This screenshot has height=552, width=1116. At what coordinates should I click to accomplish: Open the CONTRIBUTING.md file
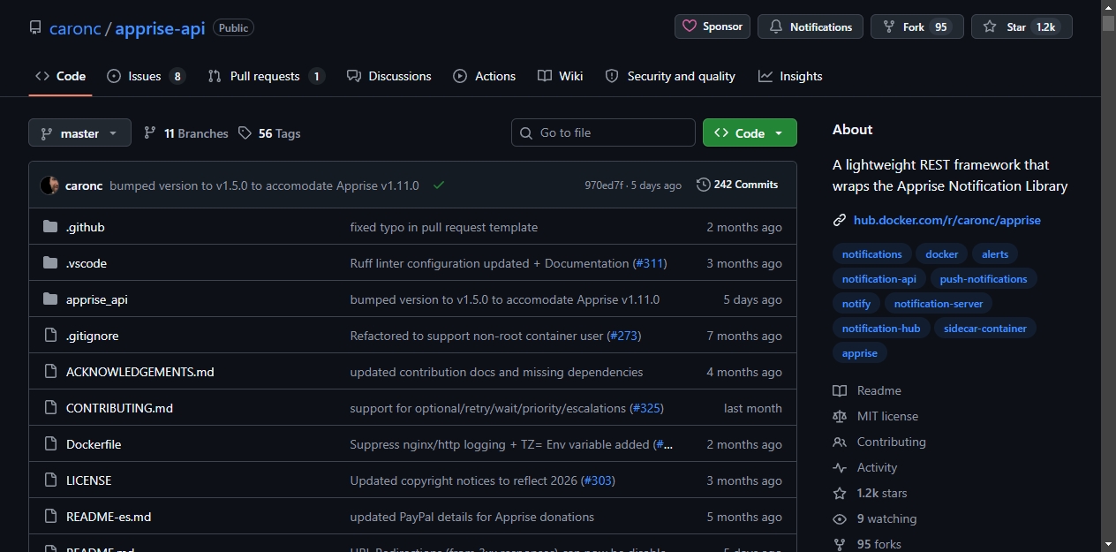119,408
